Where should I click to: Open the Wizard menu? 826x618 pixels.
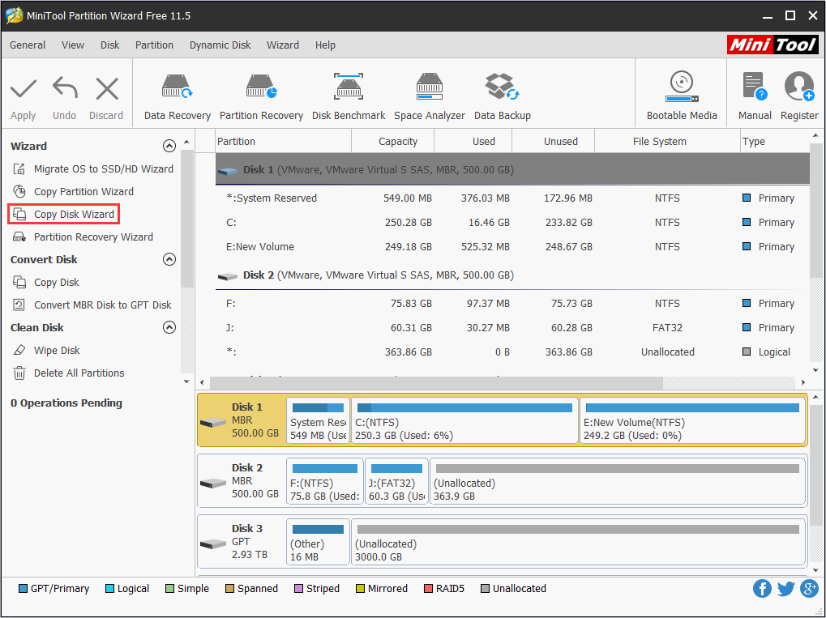point(283,45)
